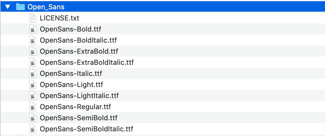The image size is (325, 136).
Task: Select OpenSans-ExtraBold.ttf file name
Action: [x=79, y=51]
